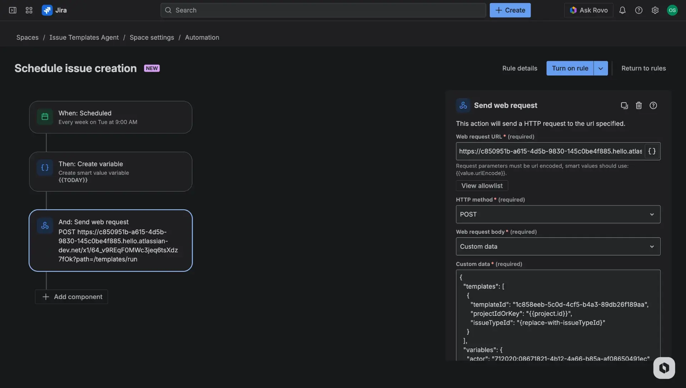Image resolution: width=686 pixels, height=388 pixels.
Task: Click the View allowlist button
Action: tap(482, 185)
